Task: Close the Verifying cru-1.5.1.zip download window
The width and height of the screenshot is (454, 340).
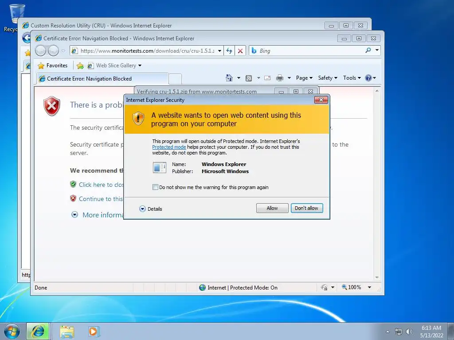Action: coord(310,91)
